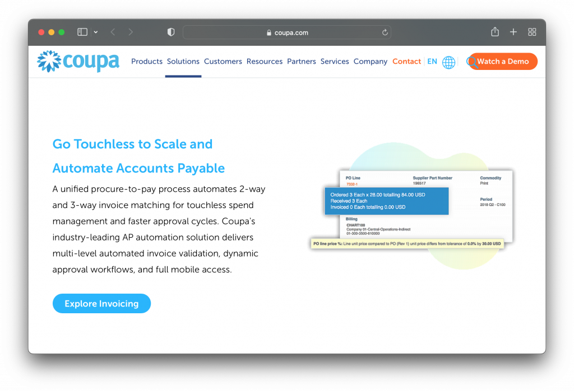Open the globe language selector icon
This screenshot has height=391, width=574.
[448, 62]
